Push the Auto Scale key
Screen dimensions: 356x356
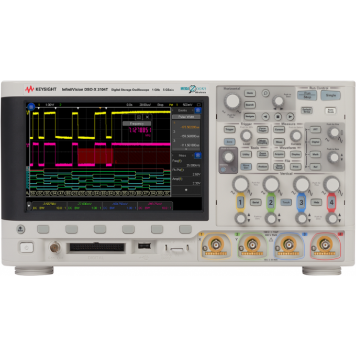330,111
